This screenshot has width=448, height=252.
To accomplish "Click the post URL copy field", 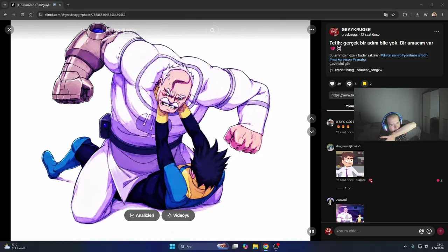I will point(341,95).
